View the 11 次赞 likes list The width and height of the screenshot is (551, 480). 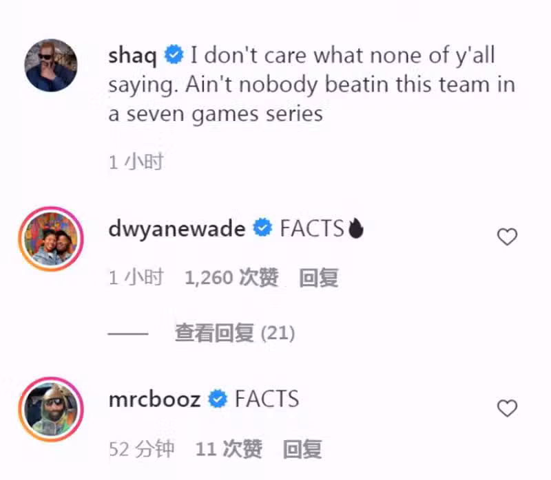(x=229, y=449)
